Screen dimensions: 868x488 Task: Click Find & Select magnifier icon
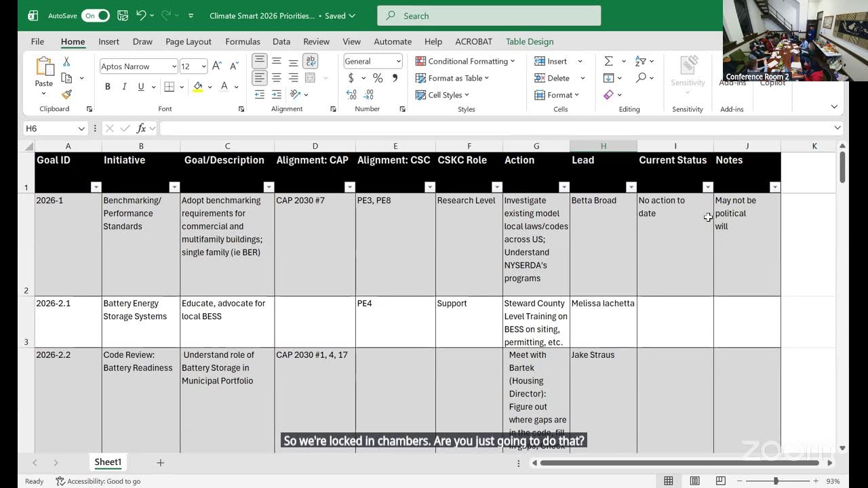641,78
